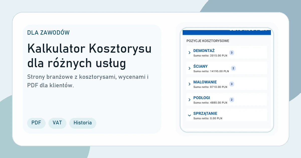Expand the ŚCIANY section chevron
301x158 pixels.
click(x=189, y=68)
